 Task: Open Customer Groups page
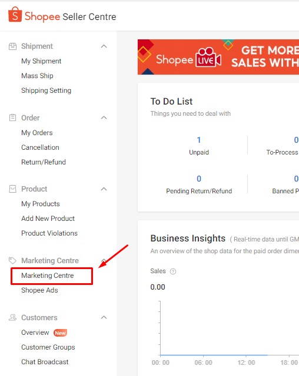48,347
